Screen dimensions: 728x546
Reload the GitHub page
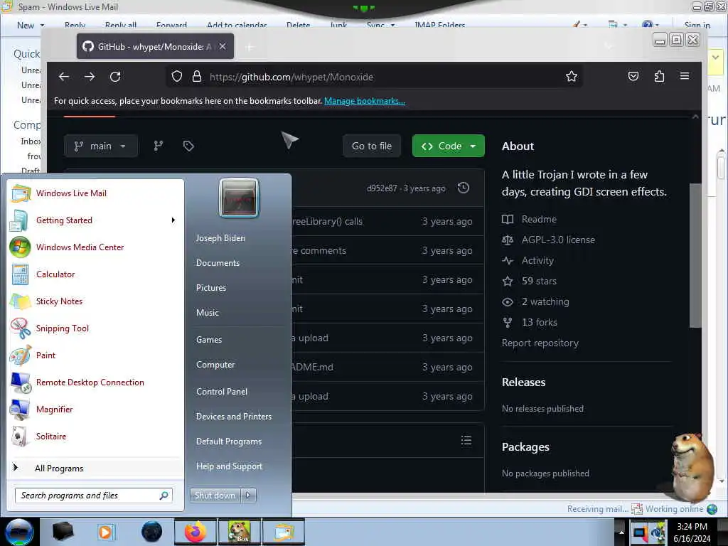(x=115, y=77)
